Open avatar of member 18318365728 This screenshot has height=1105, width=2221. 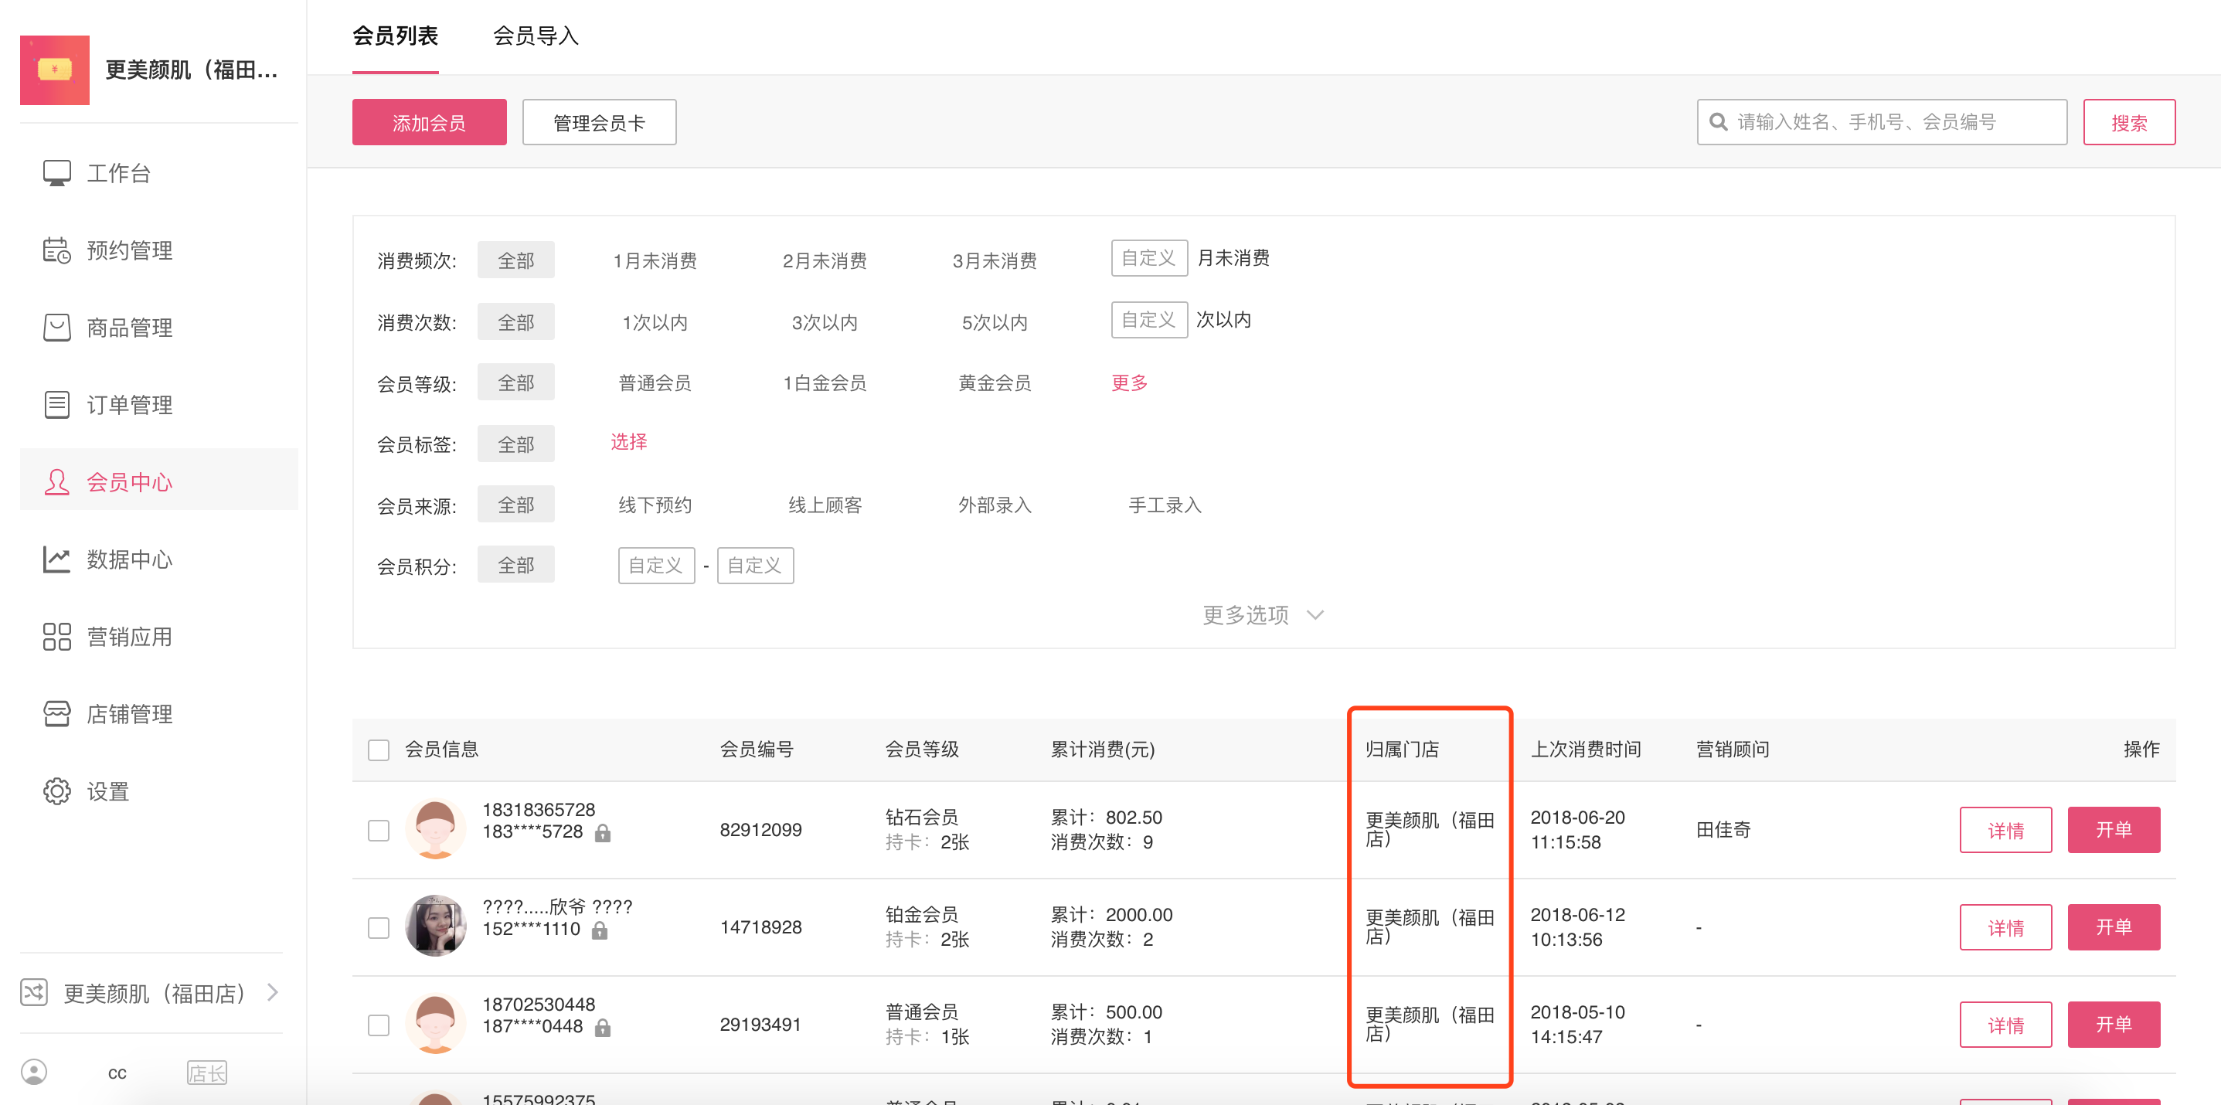click(435, 829)
